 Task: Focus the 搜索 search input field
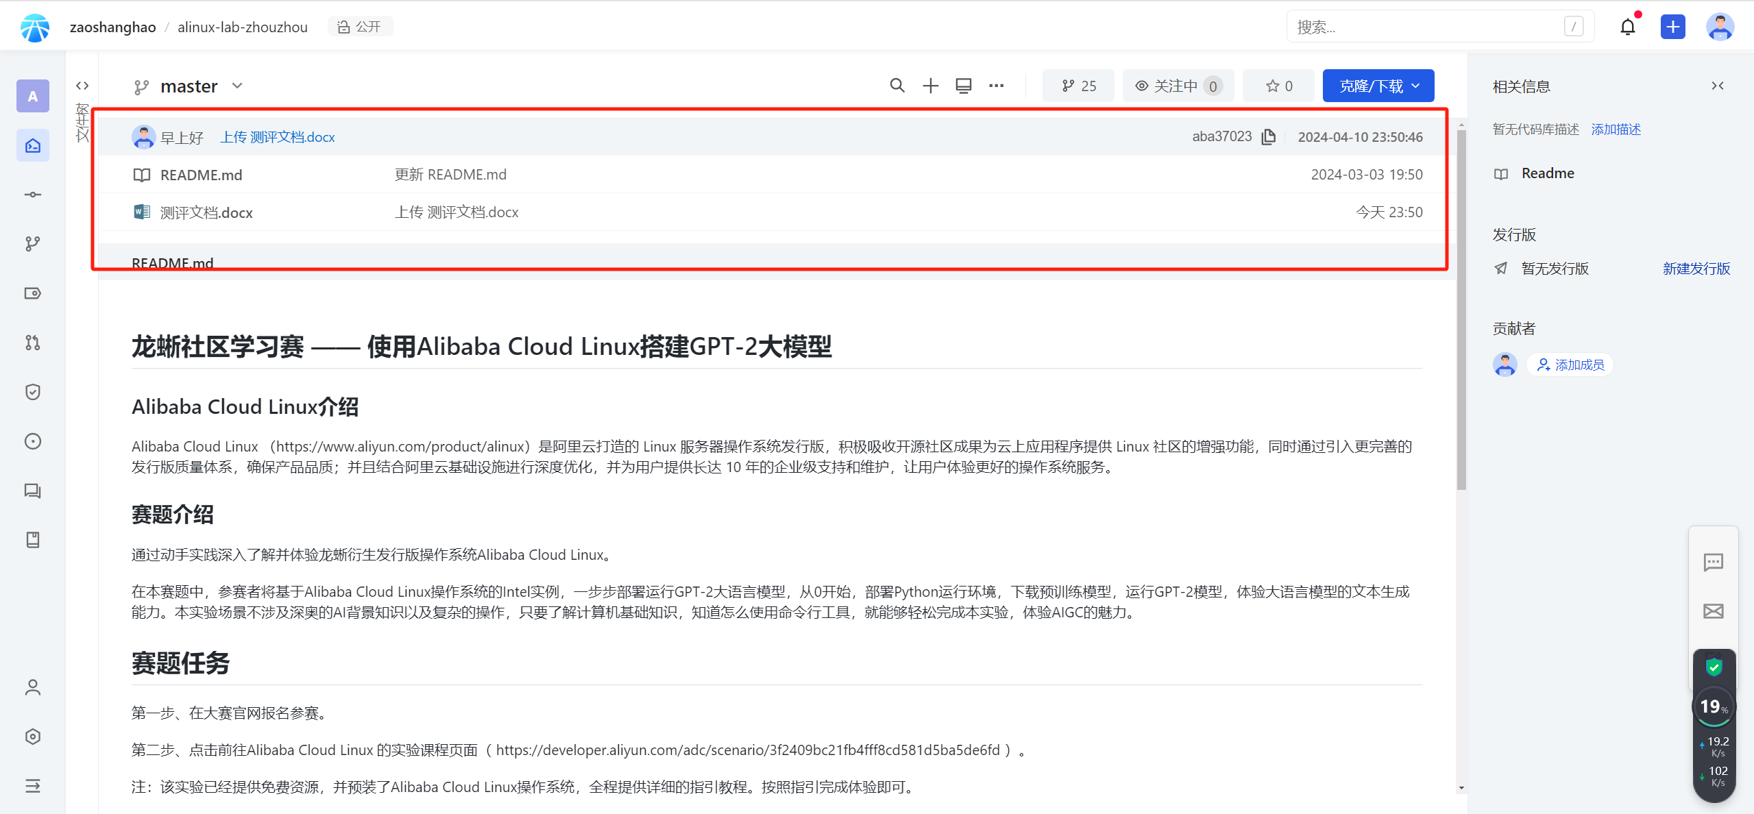click(1426, 27)
